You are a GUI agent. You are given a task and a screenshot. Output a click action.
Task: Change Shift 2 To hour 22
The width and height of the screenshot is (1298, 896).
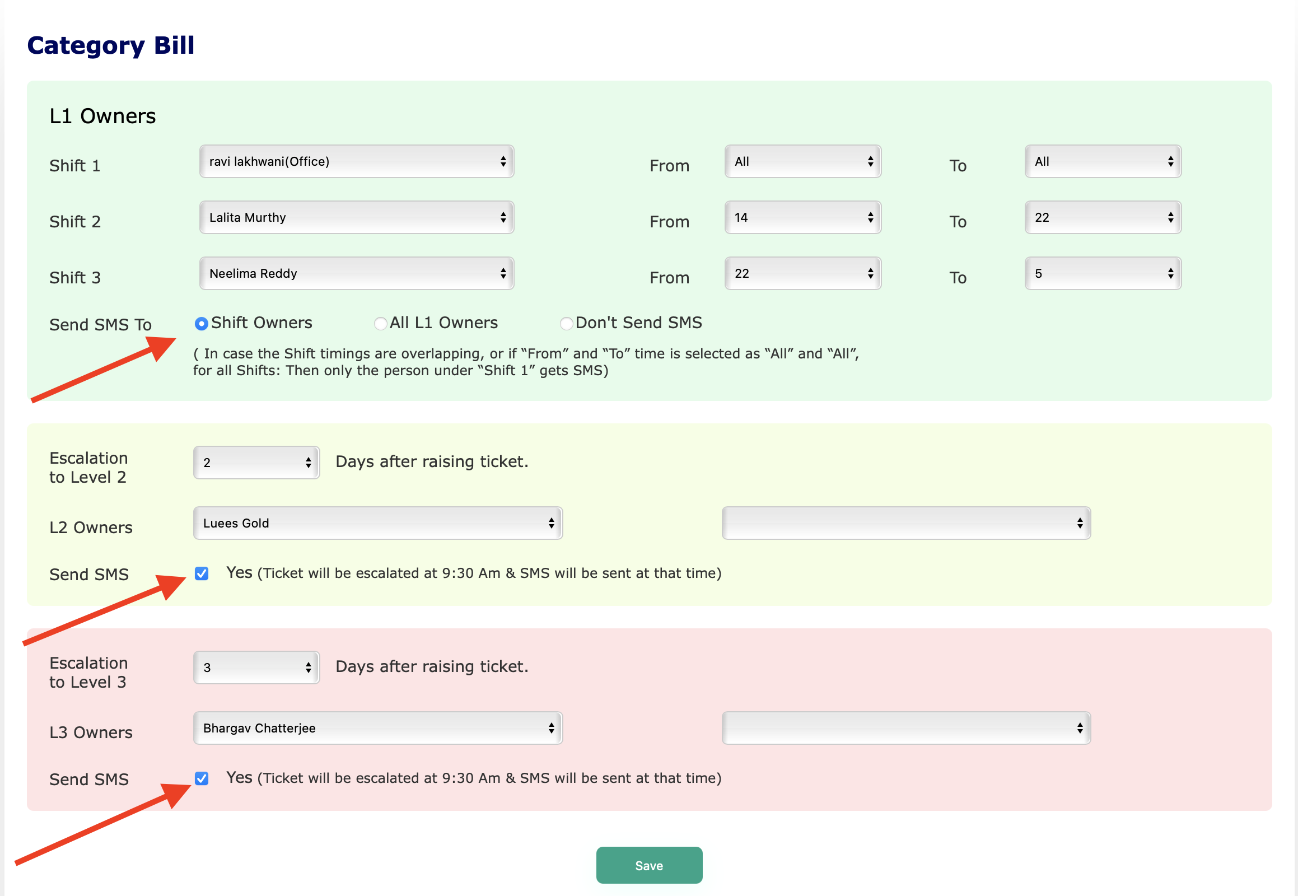[x=1102, y=218]
